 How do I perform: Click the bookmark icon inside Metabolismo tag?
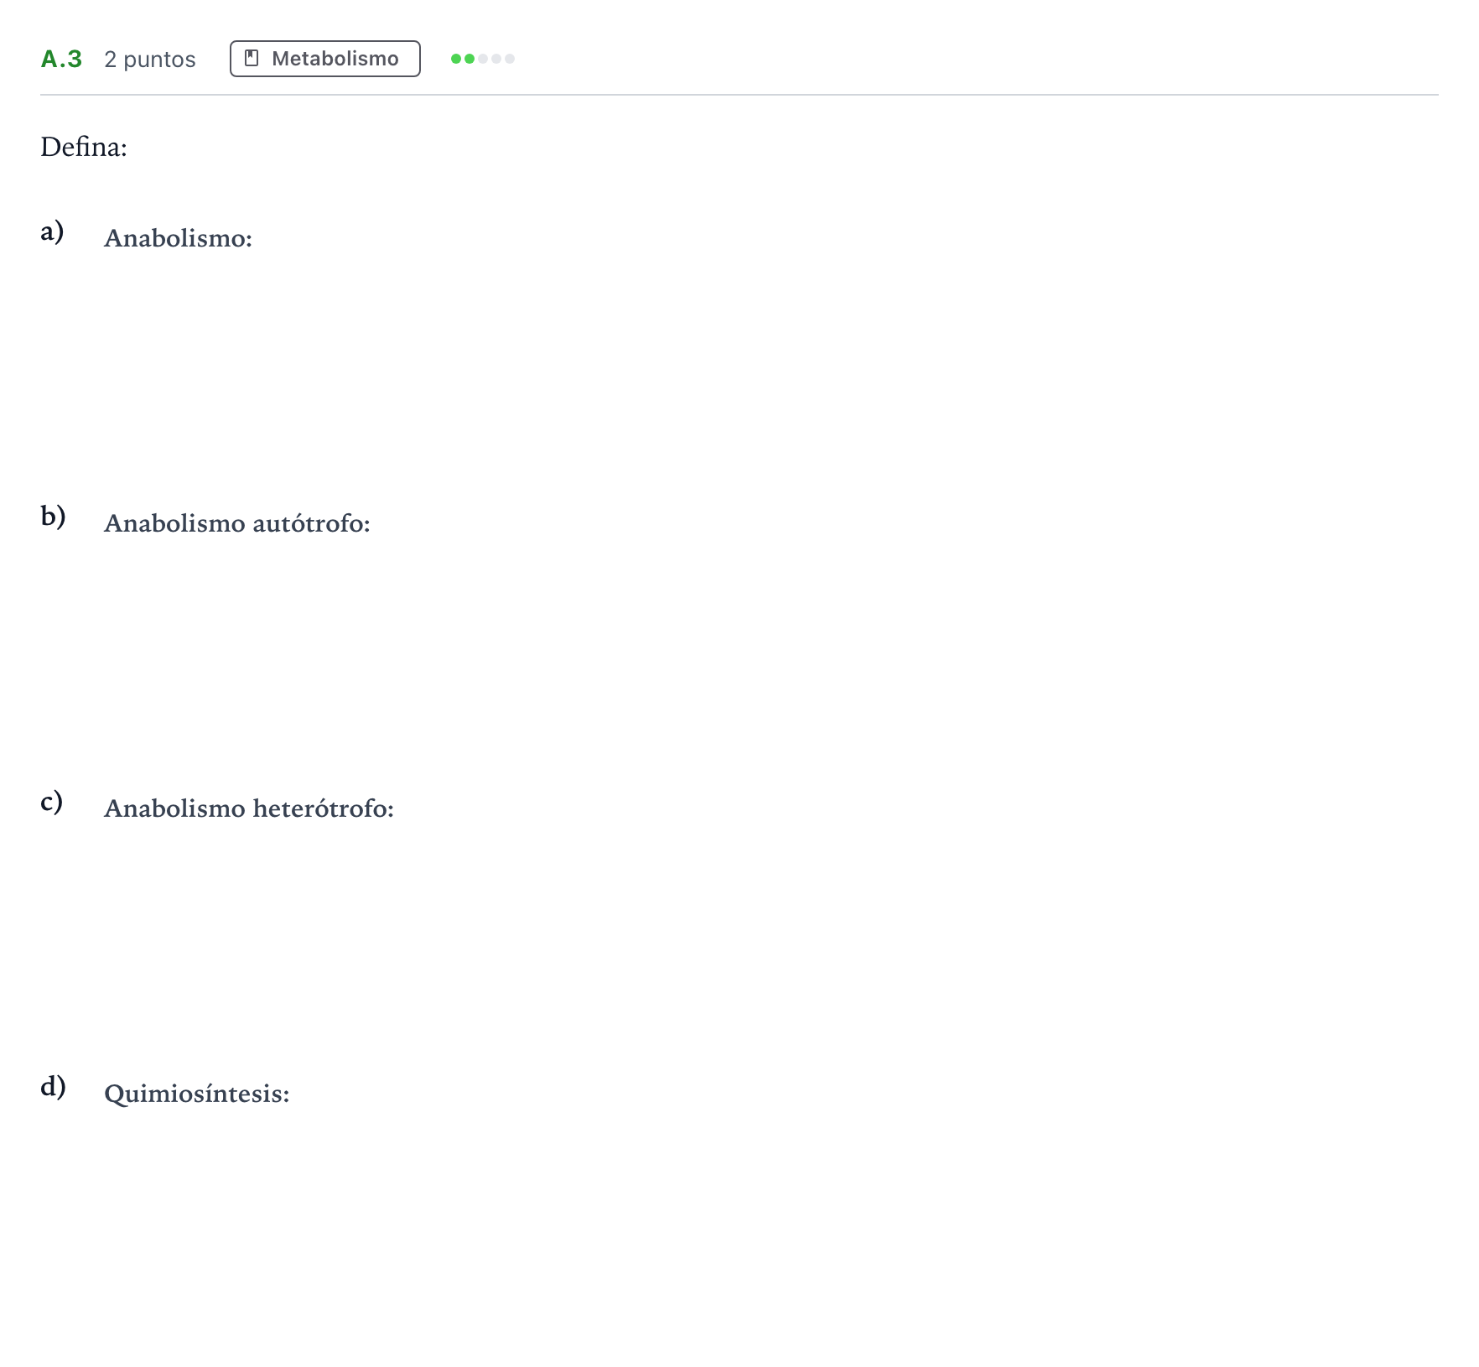(x=252, y=58)
